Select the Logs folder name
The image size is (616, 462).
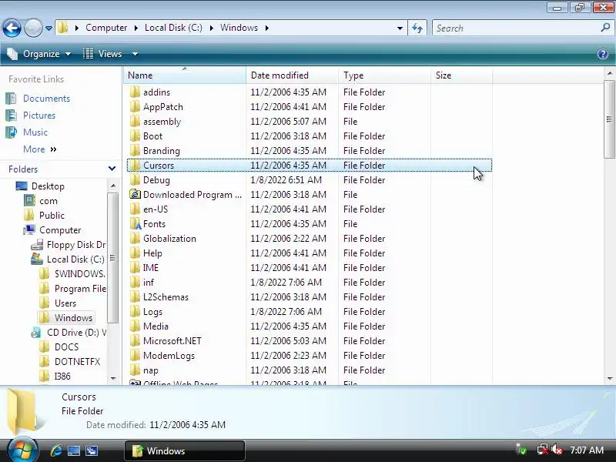[x=152, y=312]
